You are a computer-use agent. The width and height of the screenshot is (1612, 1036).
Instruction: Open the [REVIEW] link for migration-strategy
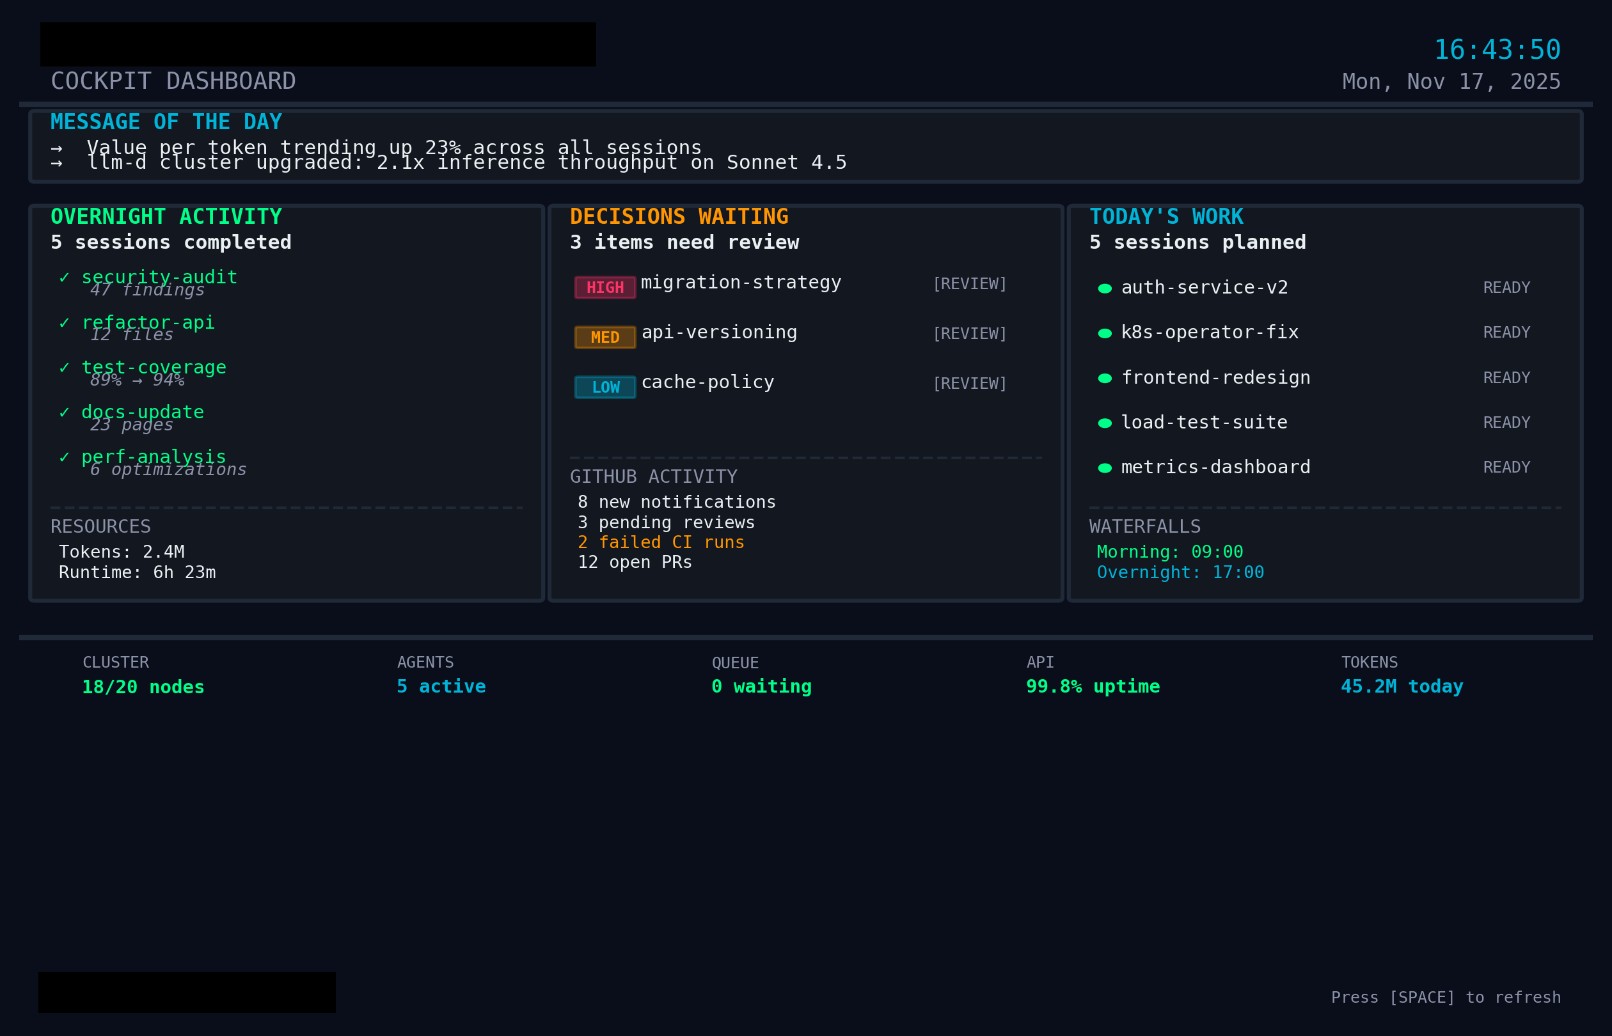(x=970, y=284)
